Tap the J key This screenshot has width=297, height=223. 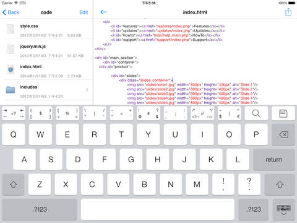point(184,159)
